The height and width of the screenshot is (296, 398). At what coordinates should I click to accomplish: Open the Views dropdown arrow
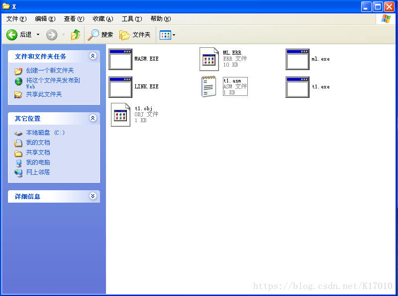coord(174,35)
